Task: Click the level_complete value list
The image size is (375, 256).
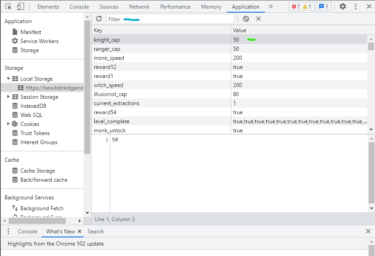Action: point(300,121)
